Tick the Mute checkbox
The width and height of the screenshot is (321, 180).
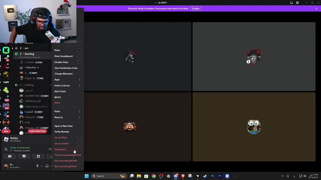pos(79,50)
